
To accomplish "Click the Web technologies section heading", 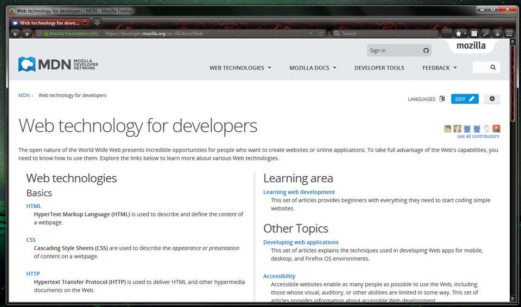I will [x=72, y=178].
